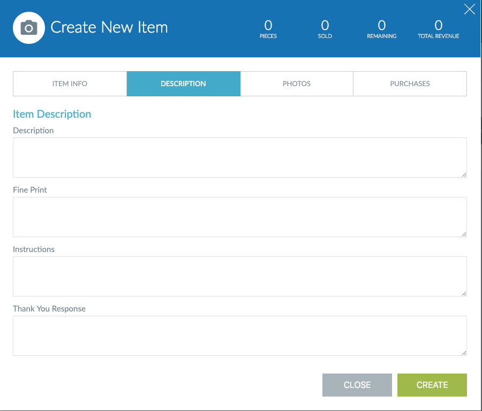Click the camera photo icon
The height and width of the screenshot is (411, 482).
point(28,28)
